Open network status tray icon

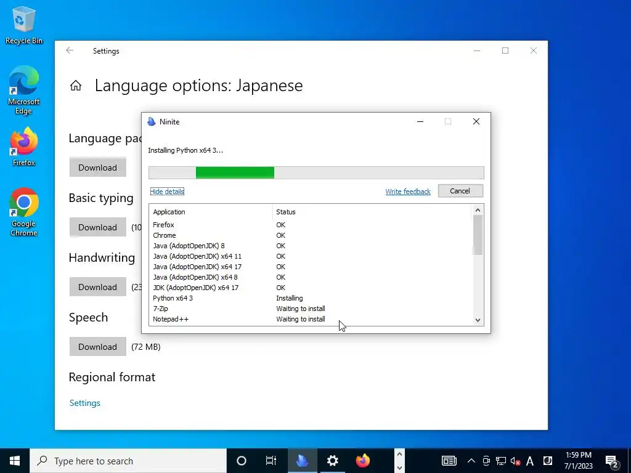pos(500,461)
